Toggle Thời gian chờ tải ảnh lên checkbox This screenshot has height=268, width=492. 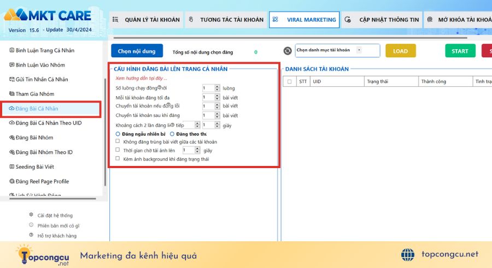(118, 150)
